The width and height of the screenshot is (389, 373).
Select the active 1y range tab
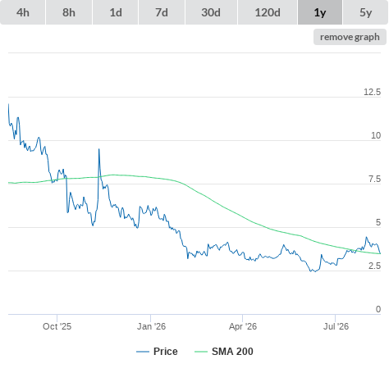(320, 12)
